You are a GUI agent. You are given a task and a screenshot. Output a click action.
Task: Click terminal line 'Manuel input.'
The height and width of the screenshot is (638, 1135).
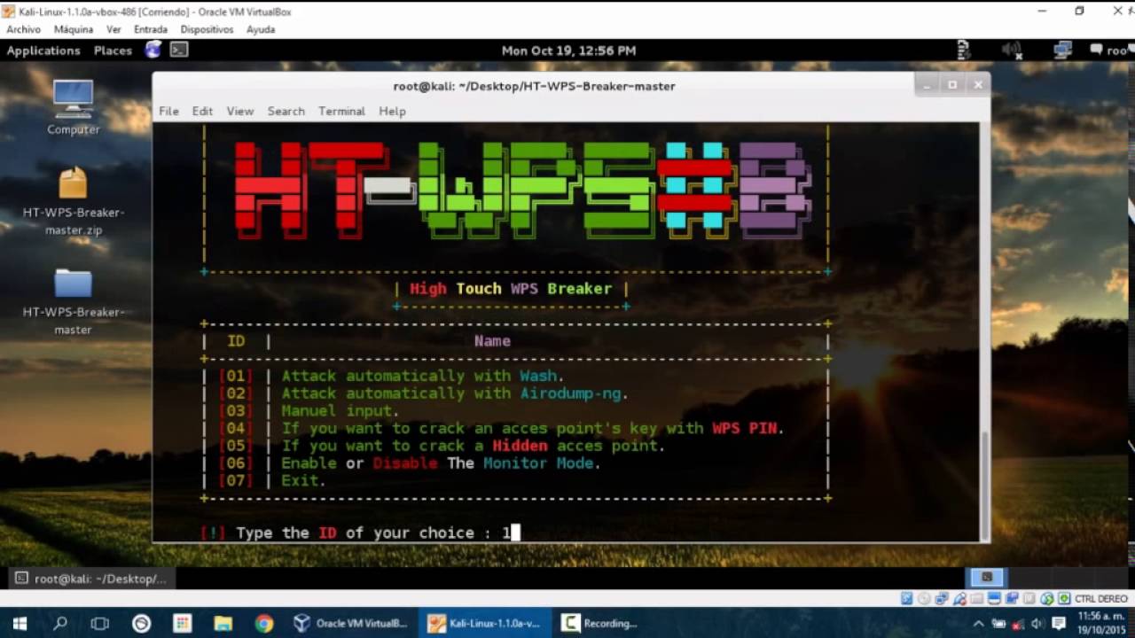point(340,411)
